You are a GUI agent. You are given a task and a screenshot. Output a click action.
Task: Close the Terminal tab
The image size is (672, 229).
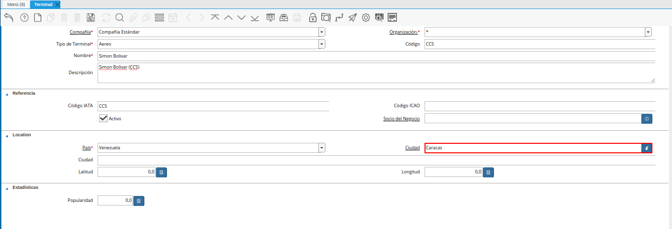point(57,5)
